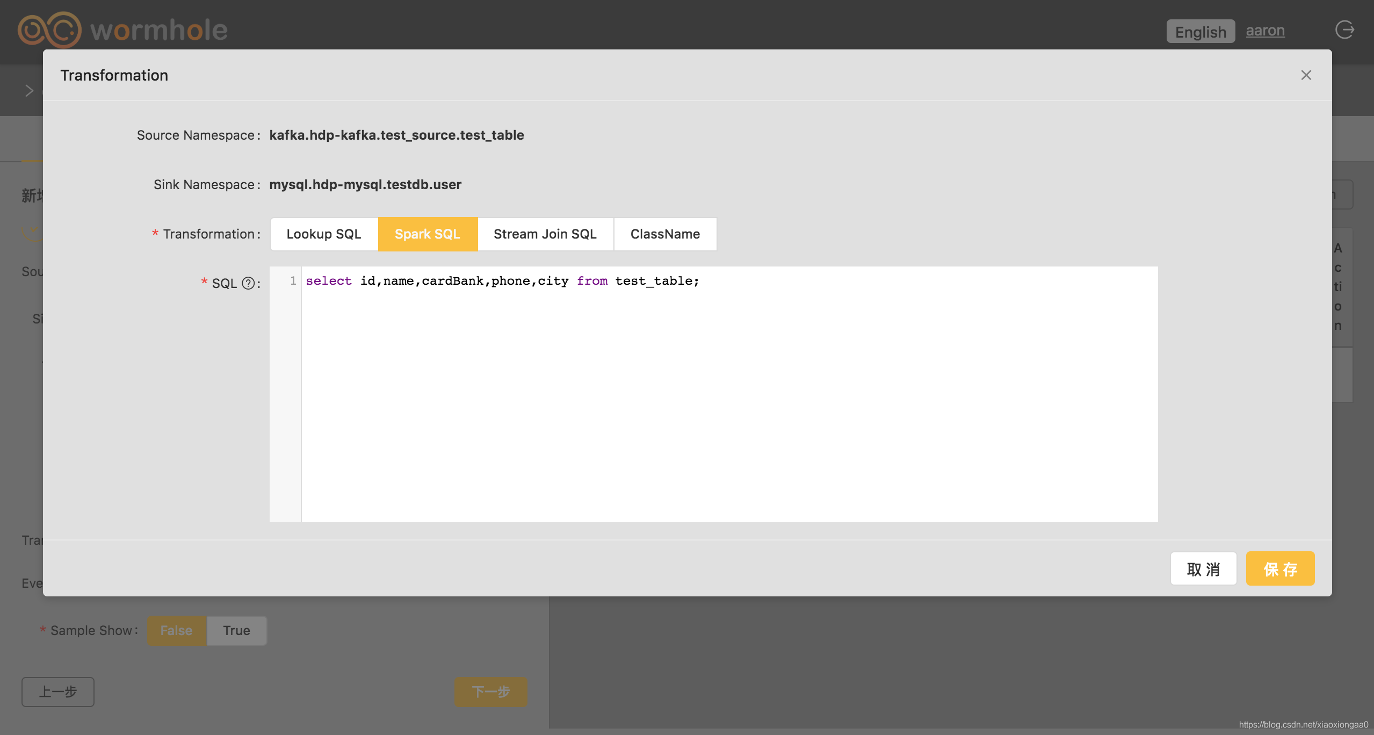The image size is (1374, 735).
Task: Select Lookup SQL transformation type
Action: click(x=324, y=234)
